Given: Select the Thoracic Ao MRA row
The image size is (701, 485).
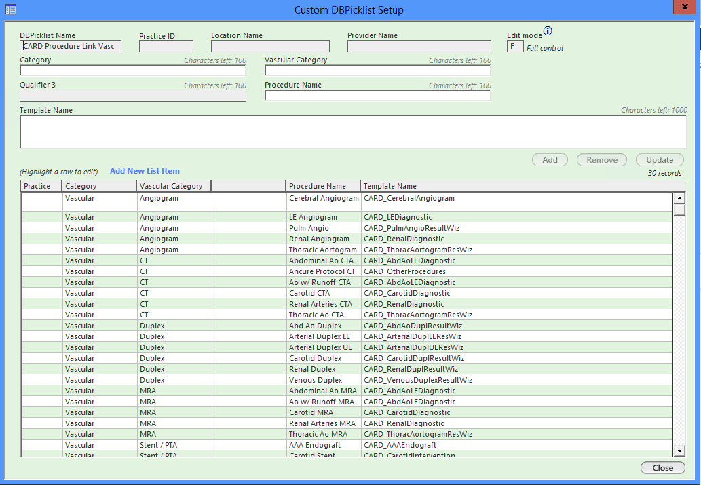Looking at the screenshot, I should [347, 434].
